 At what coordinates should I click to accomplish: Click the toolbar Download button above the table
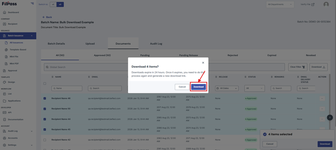319,67
